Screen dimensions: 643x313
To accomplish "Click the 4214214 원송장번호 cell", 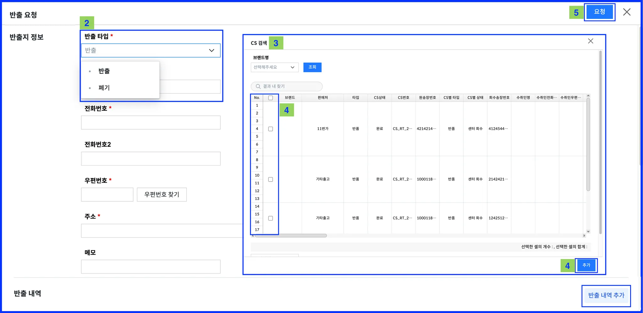I will coord(427,129).
